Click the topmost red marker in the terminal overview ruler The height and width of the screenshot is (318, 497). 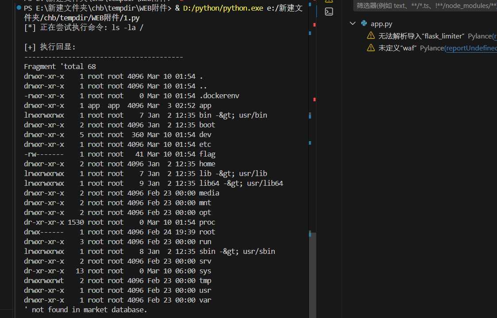click(x=314, y=24)
